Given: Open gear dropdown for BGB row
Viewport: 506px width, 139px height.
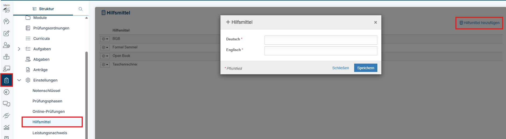Looking at the screenshot, I should pos(105,39).
